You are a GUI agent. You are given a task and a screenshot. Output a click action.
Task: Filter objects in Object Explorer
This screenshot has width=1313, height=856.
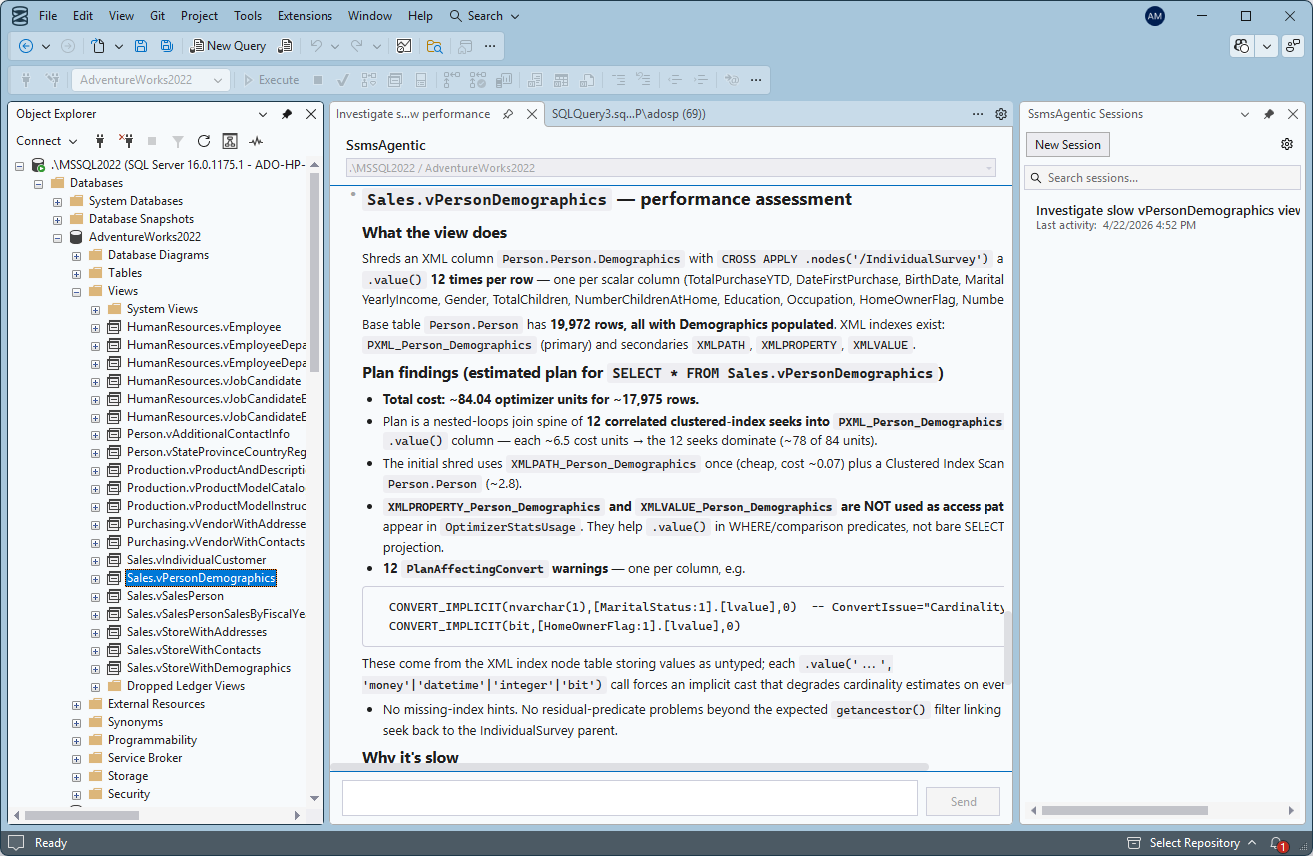coord(177,141)
